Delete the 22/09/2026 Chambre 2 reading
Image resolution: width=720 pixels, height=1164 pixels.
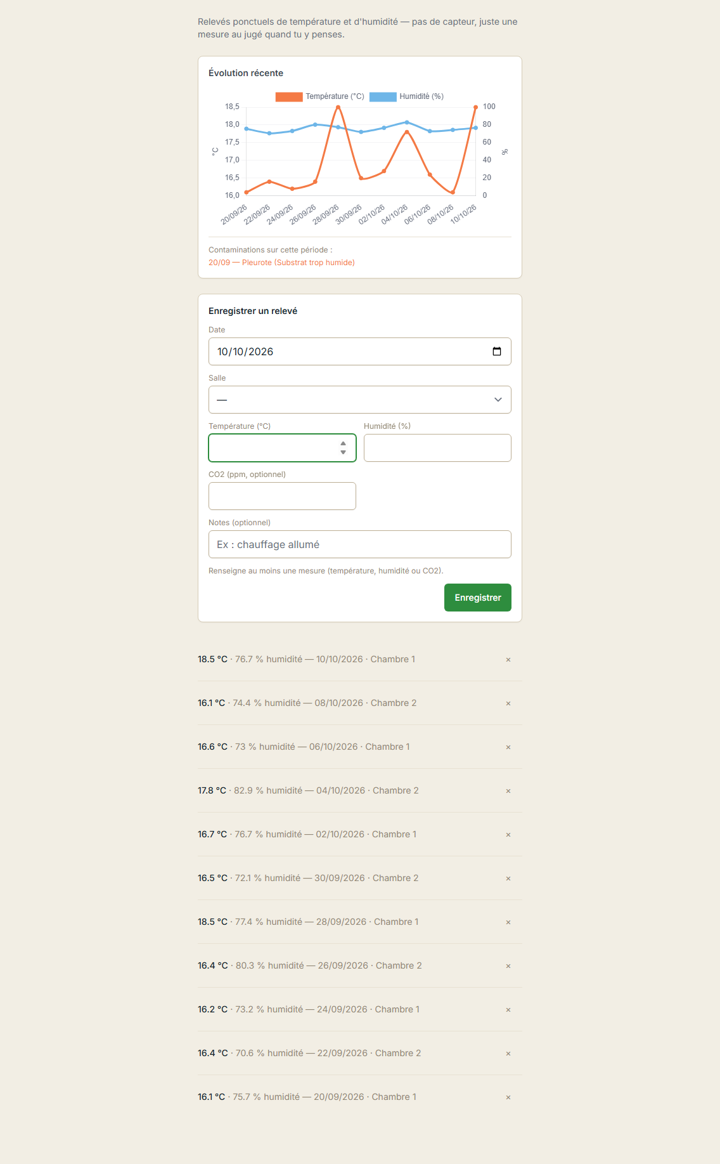point(508,1054)
